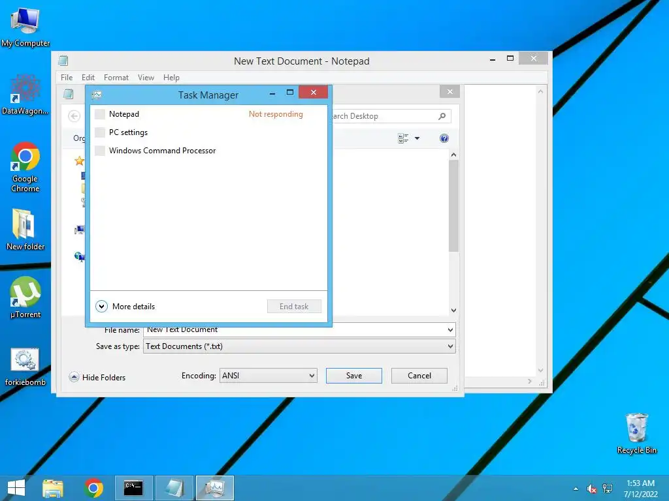The image size is (669, 501).
Task: Click Notepad vertical scrollbar up arrow
Action: click(540, 91)
